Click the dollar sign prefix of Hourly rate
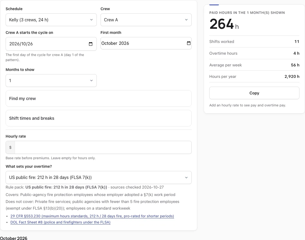The height and width of the screenshot is (240, 305). (10, 147)
